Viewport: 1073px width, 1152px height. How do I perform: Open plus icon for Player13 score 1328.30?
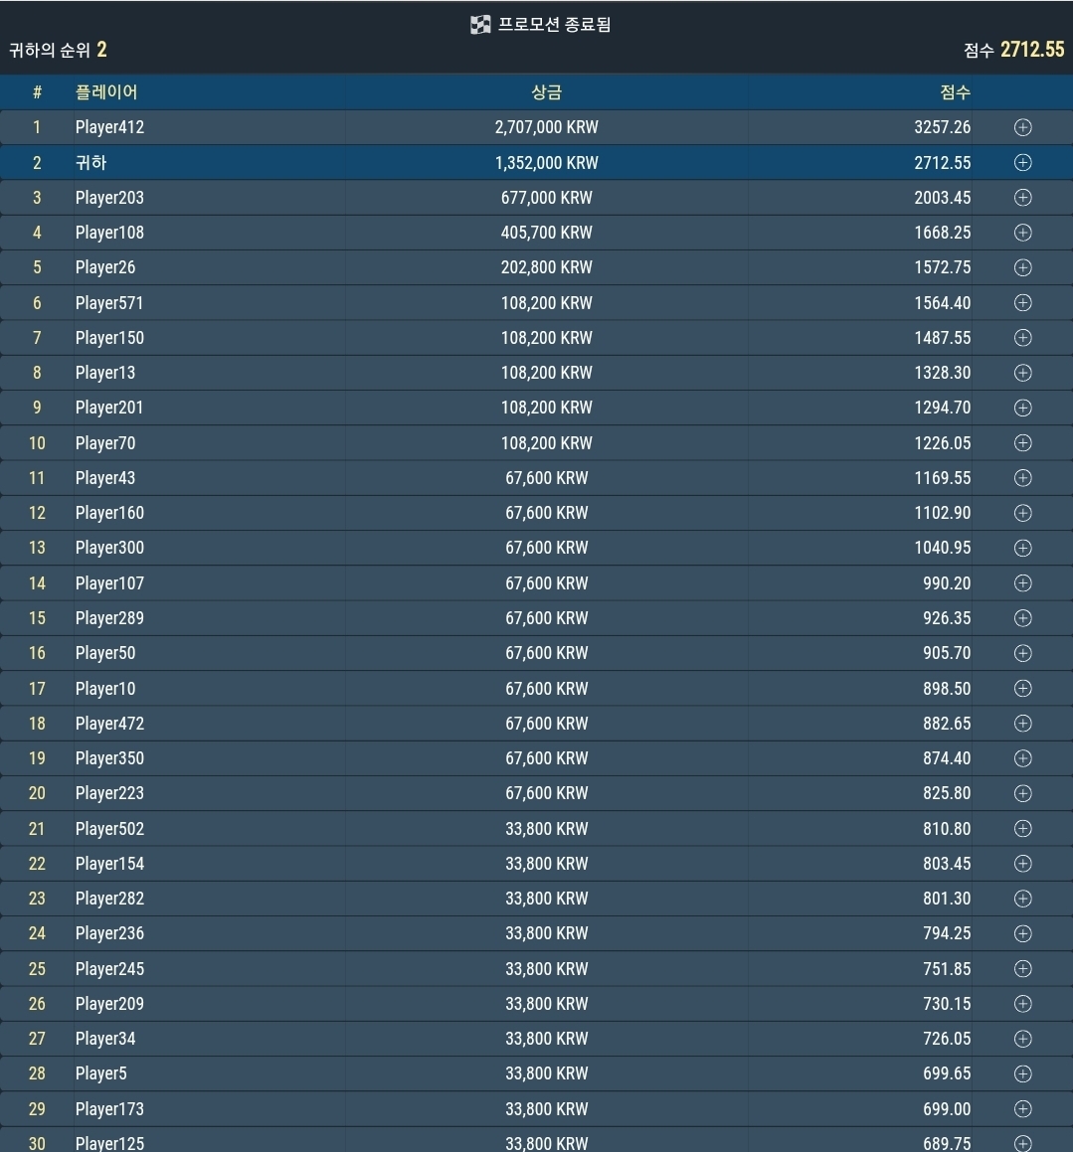coord(1022,373)
